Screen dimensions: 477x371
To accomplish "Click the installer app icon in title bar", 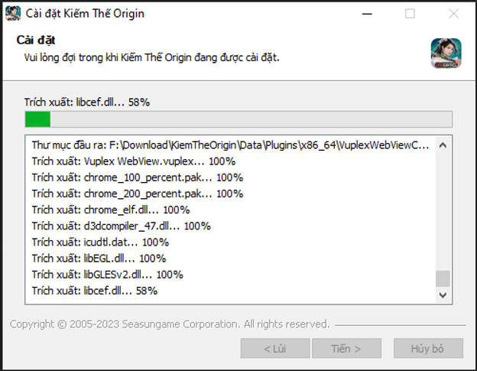I will point(13,13).
